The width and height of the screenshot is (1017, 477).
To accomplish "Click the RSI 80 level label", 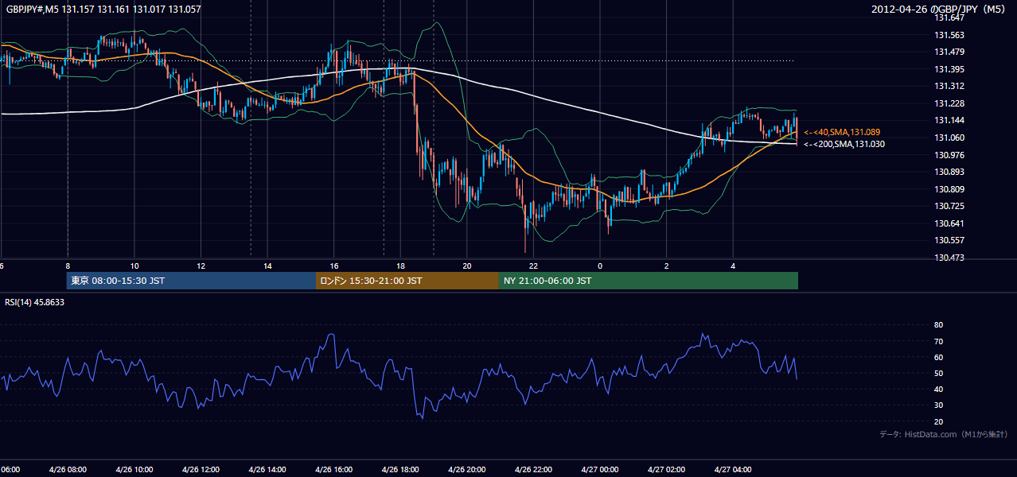I will point(938,325).
